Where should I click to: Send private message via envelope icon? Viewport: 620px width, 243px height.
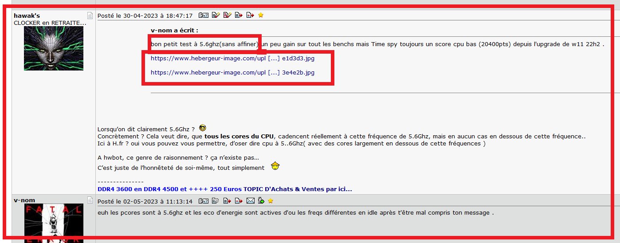251,201
